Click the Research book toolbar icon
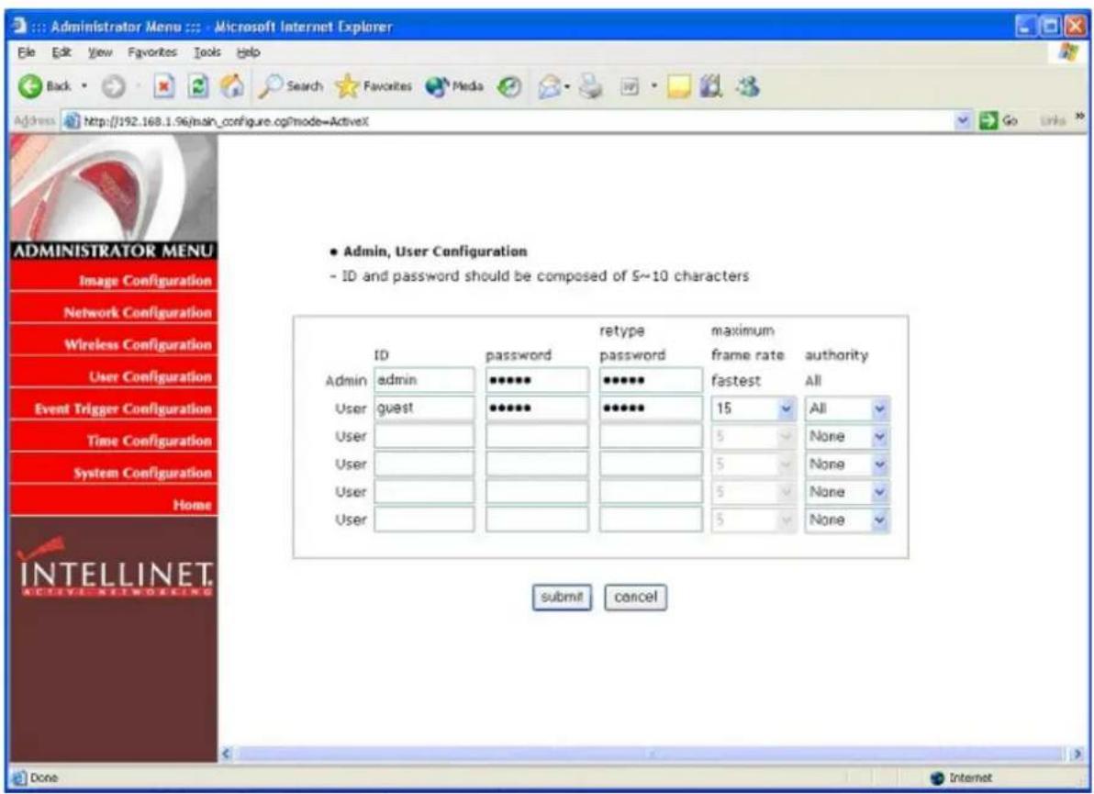The image size is (1094, 794). (710, 86)
